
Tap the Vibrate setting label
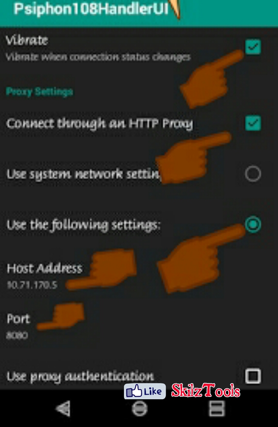point(27,40)
